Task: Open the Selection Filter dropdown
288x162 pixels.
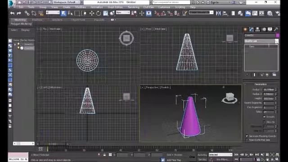Action: click(53, 12)
